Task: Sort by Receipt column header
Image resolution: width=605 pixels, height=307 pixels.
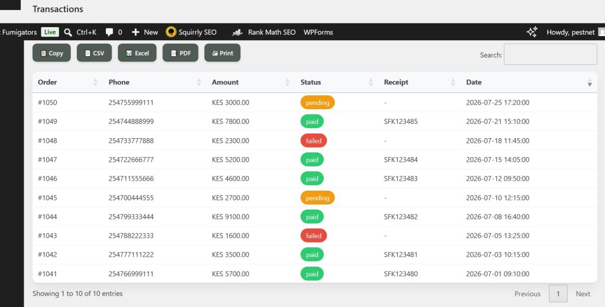Action: [419, 82]
